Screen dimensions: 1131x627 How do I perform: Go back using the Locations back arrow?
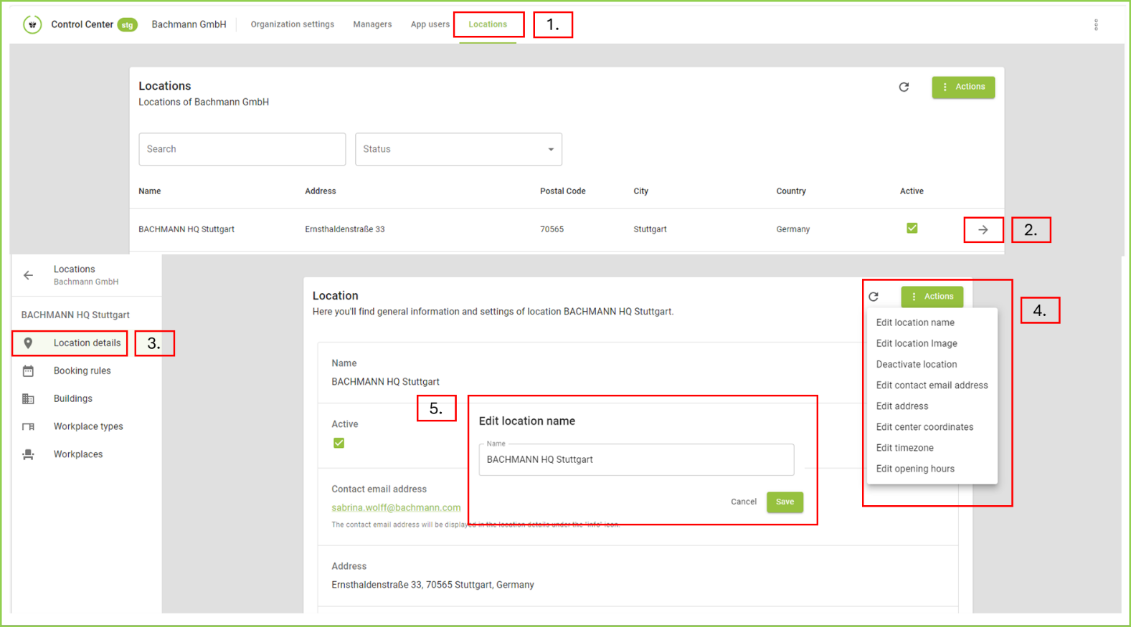click(28, 275)
